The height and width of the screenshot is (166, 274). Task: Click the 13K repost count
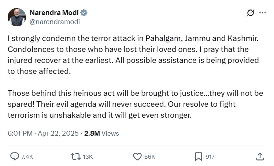(x=88, y=156)
